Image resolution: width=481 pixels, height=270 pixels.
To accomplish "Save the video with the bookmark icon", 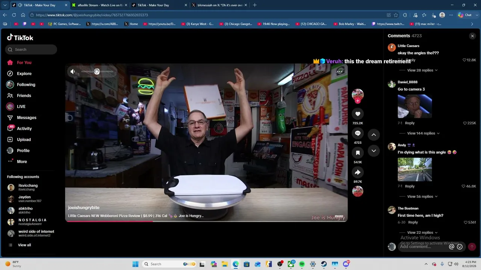I will pyautogui.click(x=357, y=153).
